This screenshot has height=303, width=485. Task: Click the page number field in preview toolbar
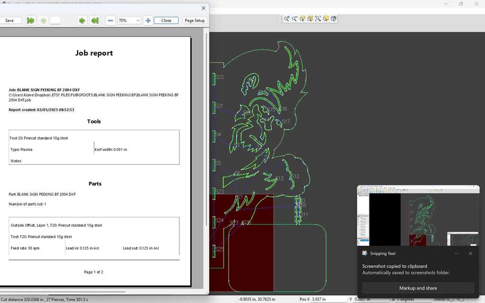[x=56, y=20]
